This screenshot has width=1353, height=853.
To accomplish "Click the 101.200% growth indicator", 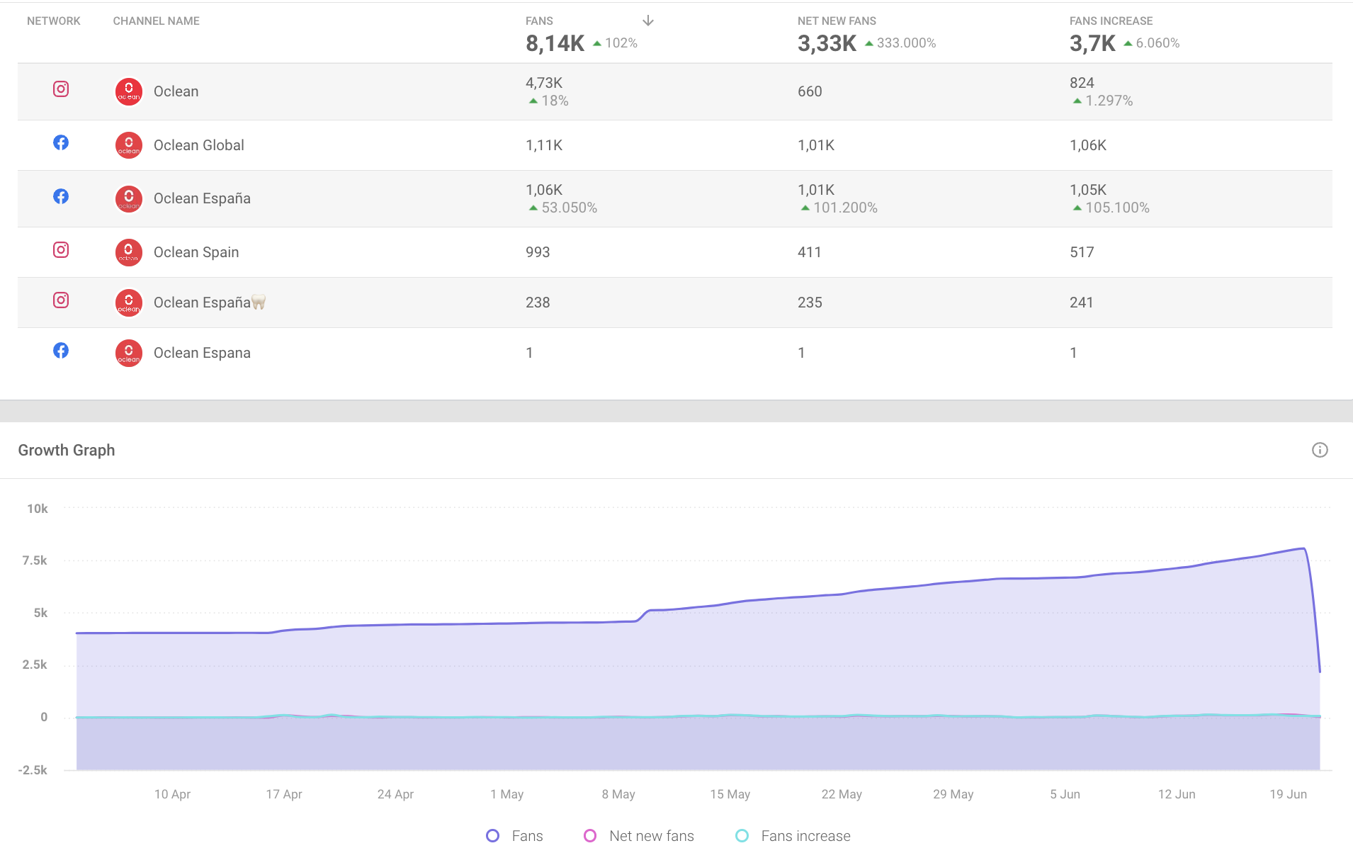I will pos(839,208).
